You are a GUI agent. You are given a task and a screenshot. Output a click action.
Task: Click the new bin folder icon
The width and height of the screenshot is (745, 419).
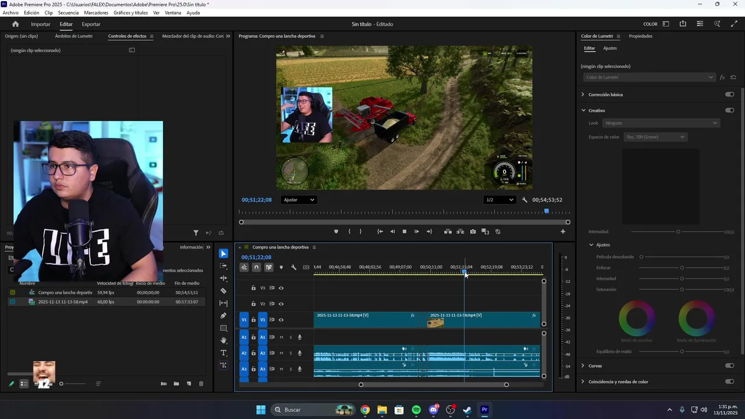tap(176, 384)
